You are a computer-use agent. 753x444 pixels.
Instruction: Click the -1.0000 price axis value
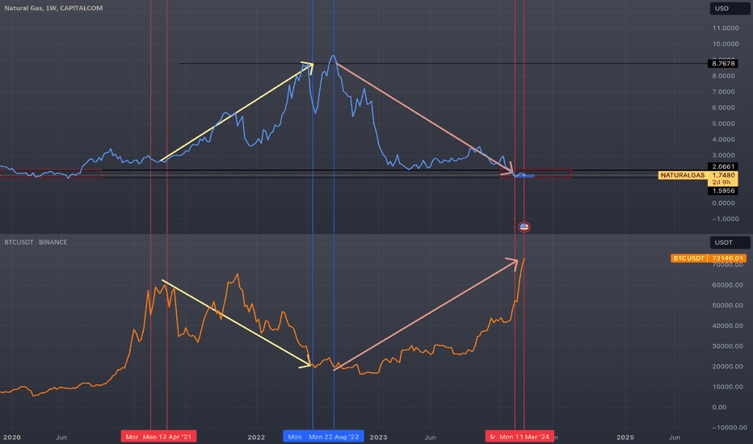726,219
